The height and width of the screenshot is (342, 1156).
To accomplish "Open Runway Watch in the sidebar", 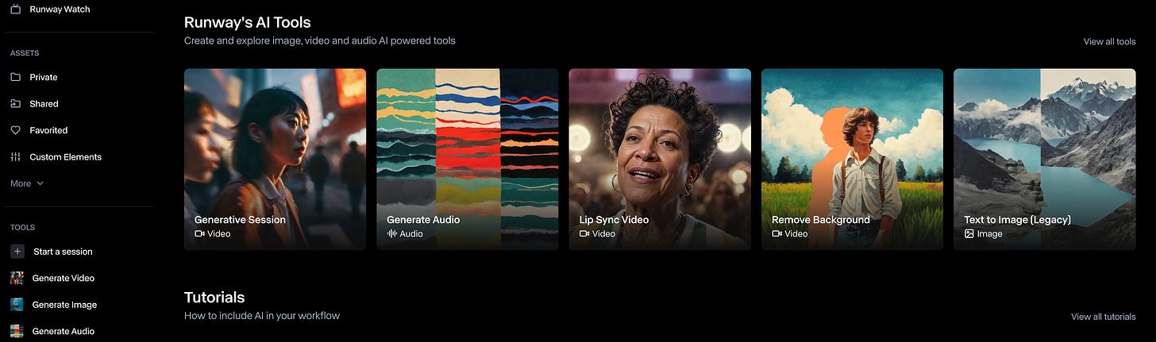I will coord(60,10).
